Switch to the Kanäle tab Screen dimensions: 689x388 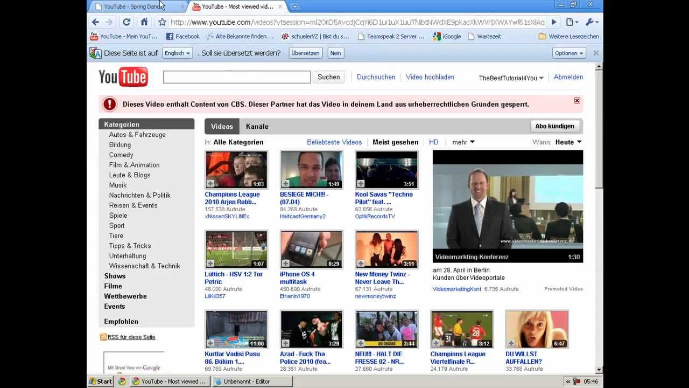pyautogui.click(x=257, y=127)
